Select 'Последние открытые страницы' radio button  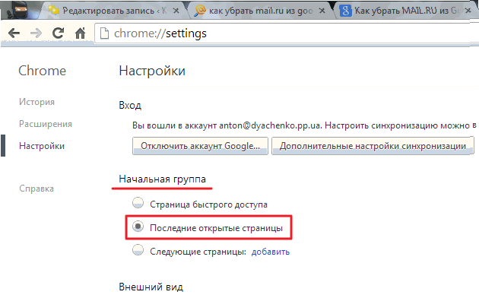[138, 227]
